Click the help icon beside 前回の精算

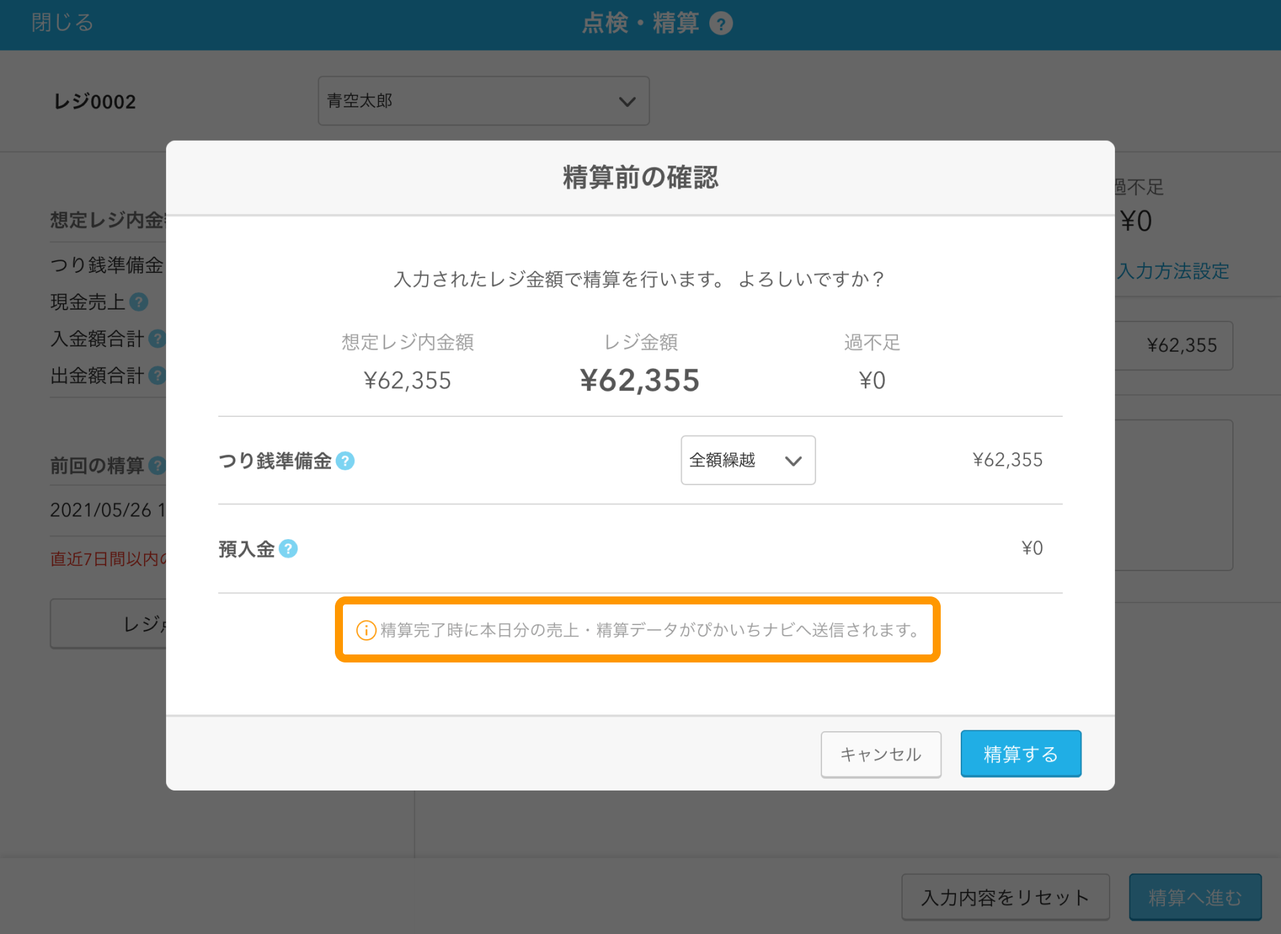(x=157, y=465)
